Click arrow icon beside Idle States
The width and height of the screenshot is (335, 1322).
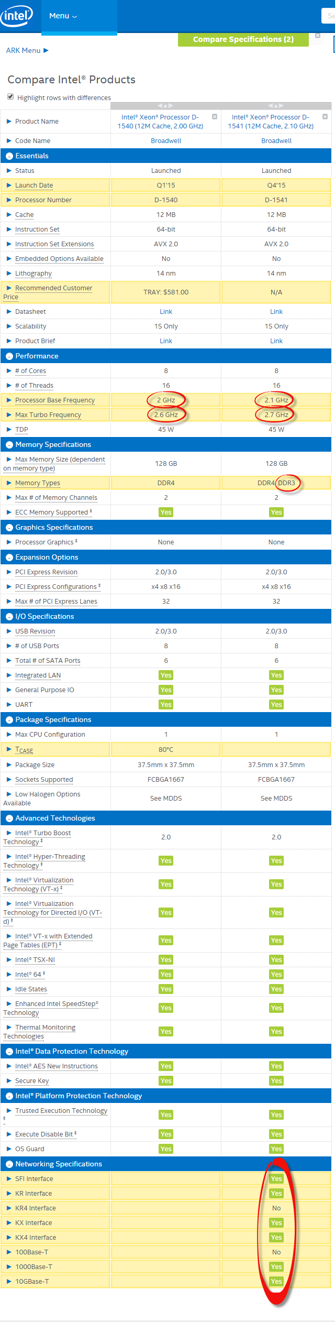click(x=9, y=989)
